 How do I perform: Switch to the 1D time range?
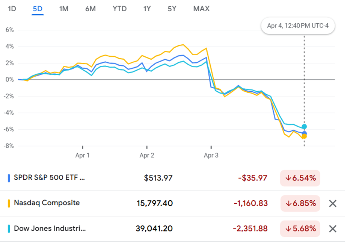pos(12,9)
